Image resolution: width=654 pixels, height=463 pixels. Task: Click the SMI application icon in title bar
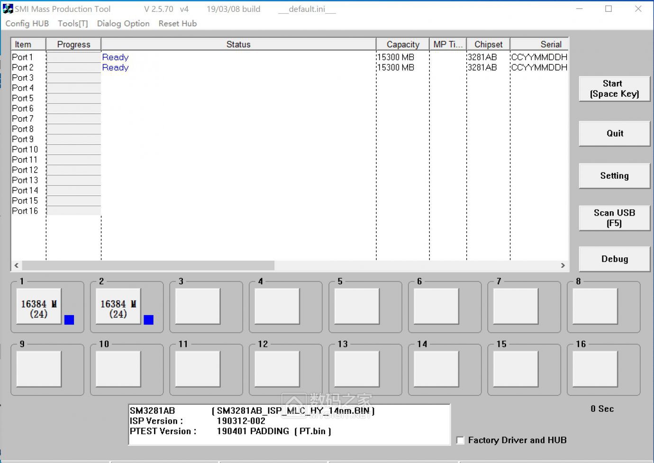pos(8,9)
